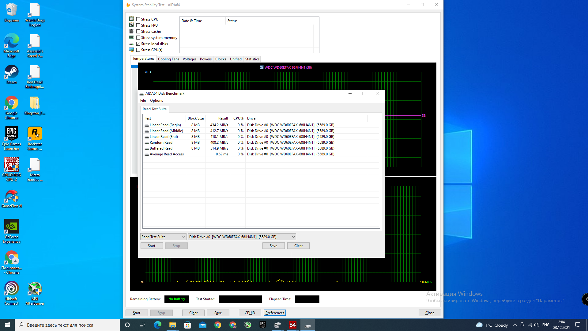Uncheck Stress local disks option
Viewport: 588px width, 331px height.
tap(138, 44)
